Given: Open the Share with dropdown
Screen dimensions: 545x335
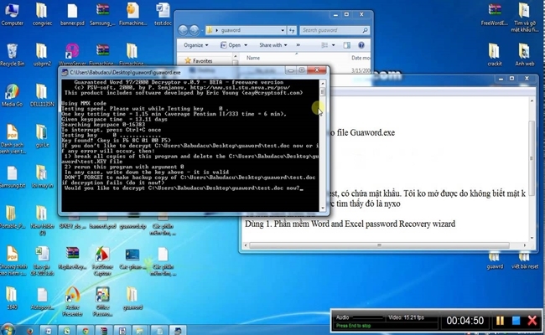Looking at the screenshot, I should point(273,45).
